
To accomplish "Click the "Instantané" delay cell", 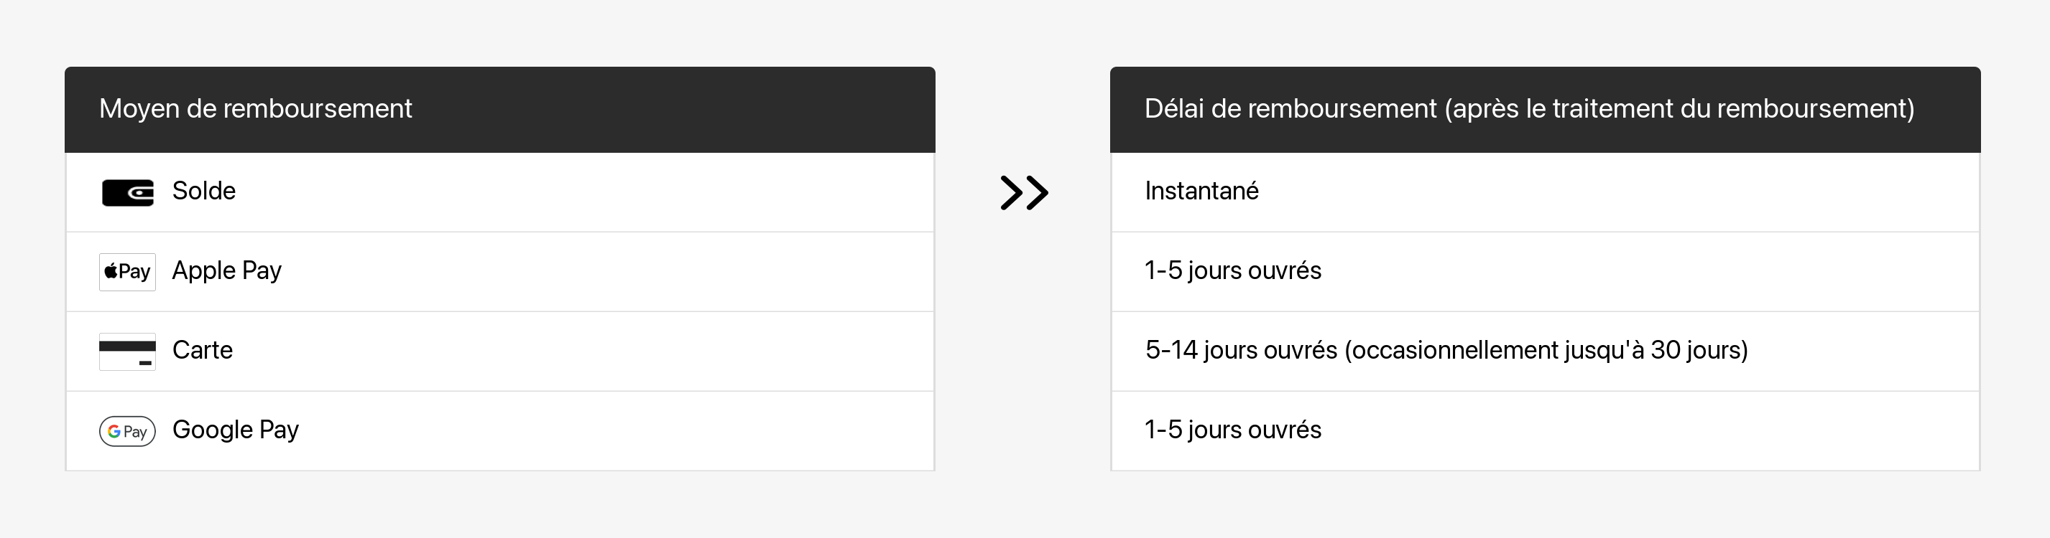I will pos(1201,191).
